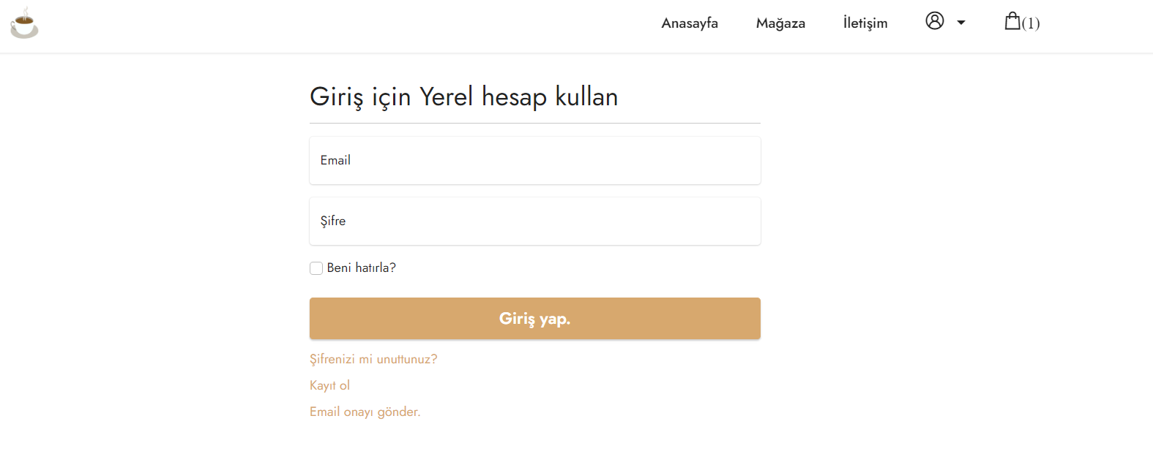Click the Kayıt ol link
This screenshot has width=1153, height=473.
(x=329, y=385)
